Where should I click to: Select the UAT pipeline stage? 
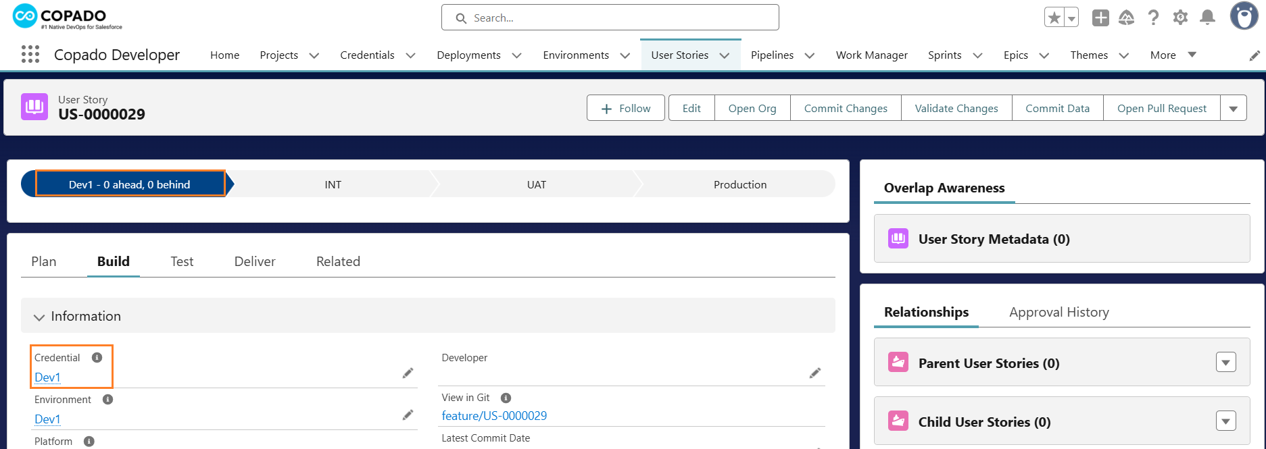coord(536,184)
